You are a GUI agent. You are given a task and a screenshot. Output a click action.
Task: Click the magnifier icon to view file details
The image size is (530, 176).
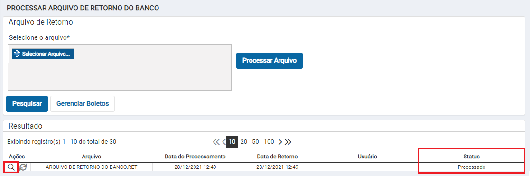11,167
